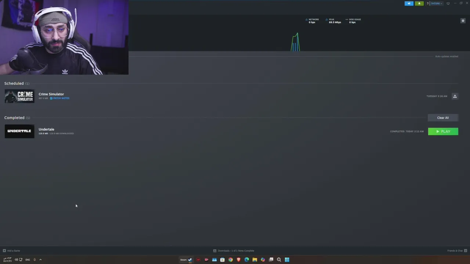Open Microsoft Edge from taskbar
Image resolution: width=470 pixels, height=264 pixels.
tap(247, 260)
